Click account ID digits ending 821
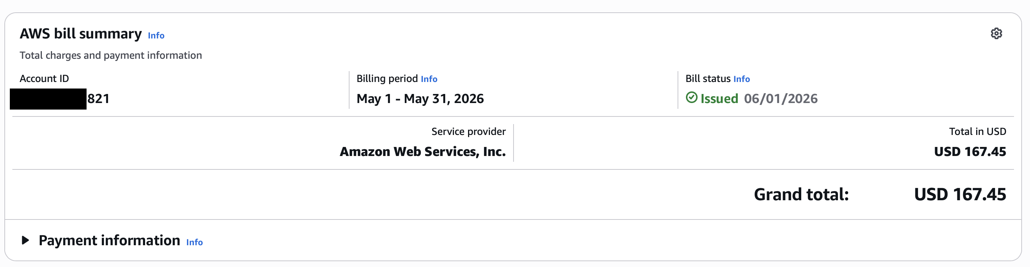Image resolution: width=1030 pixels, height=267 pixels. click(98, 99)
